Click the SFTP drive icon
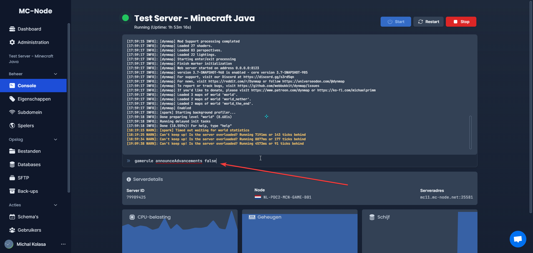The width and height of the screenshot is (533, 253). point(12,178)
